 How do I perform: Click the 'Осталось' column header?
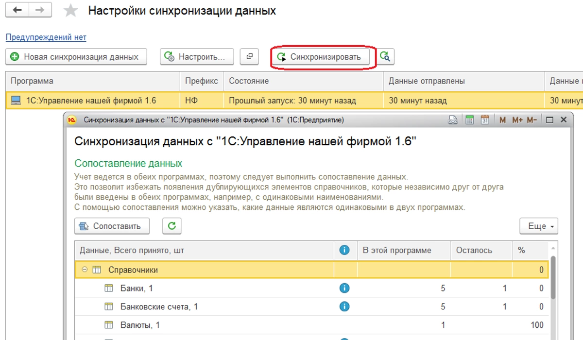(481, 251)
